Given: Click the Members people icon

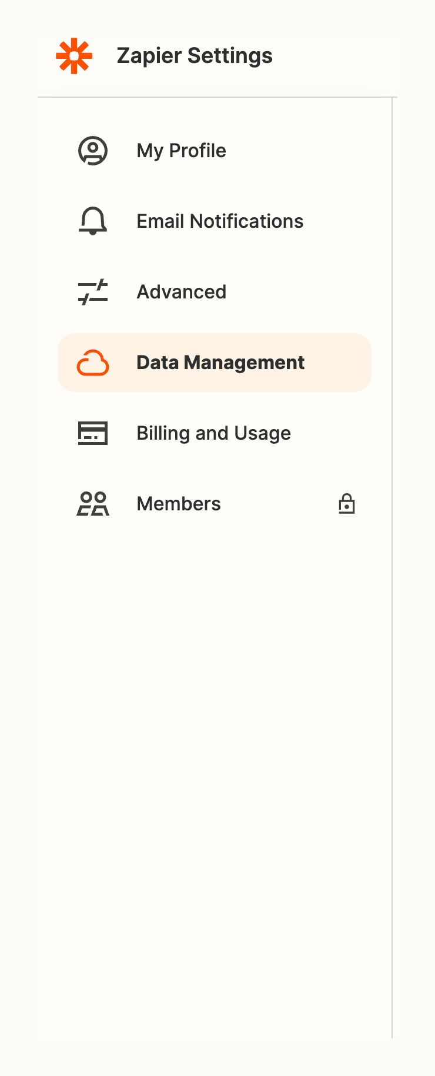Looking at the screenshot, I should (92, 503).
